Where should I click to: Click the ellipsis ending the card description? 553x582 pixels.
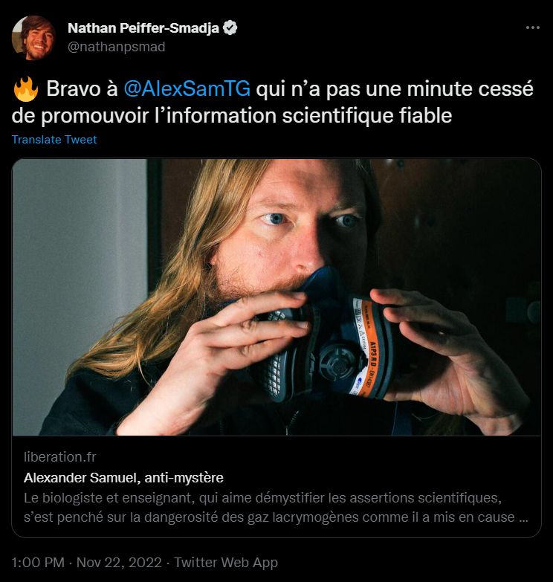tap(523, 517)
